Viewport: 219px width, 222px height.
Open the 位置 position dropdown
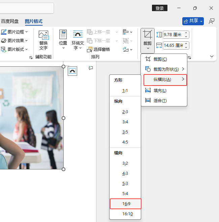[63, 40]
